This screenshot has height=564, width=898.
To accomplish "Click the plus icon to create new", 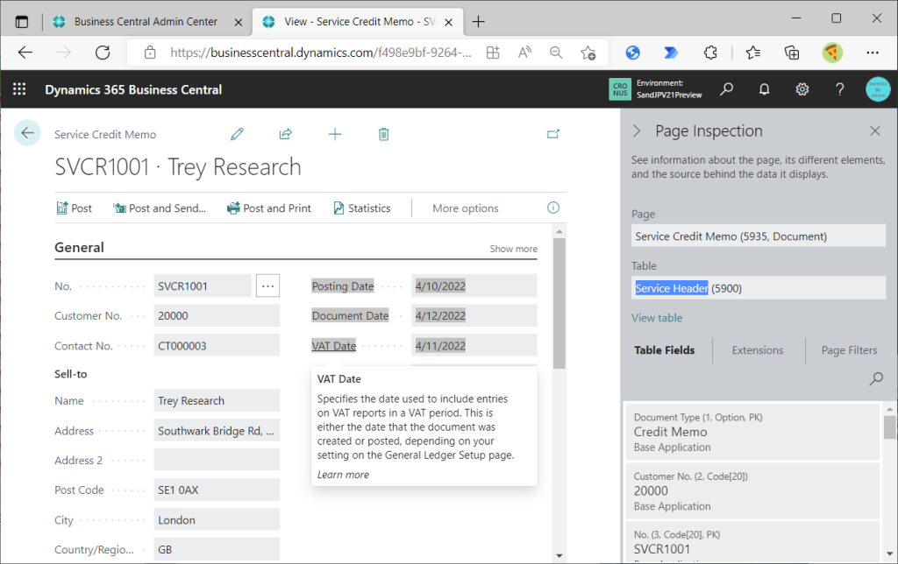I will [x=334, y=134].
